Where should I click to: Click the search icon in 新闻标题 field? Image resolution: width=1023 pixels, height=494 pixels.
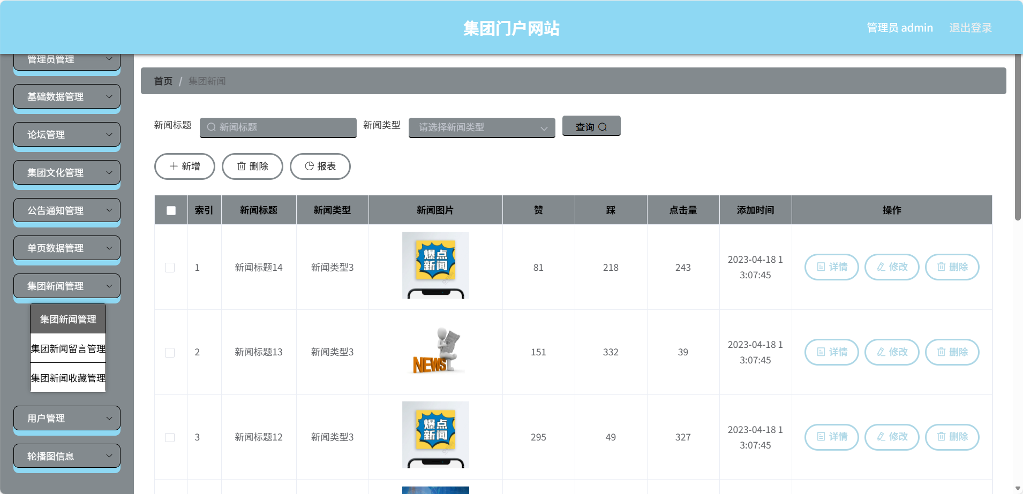point(212,127)
